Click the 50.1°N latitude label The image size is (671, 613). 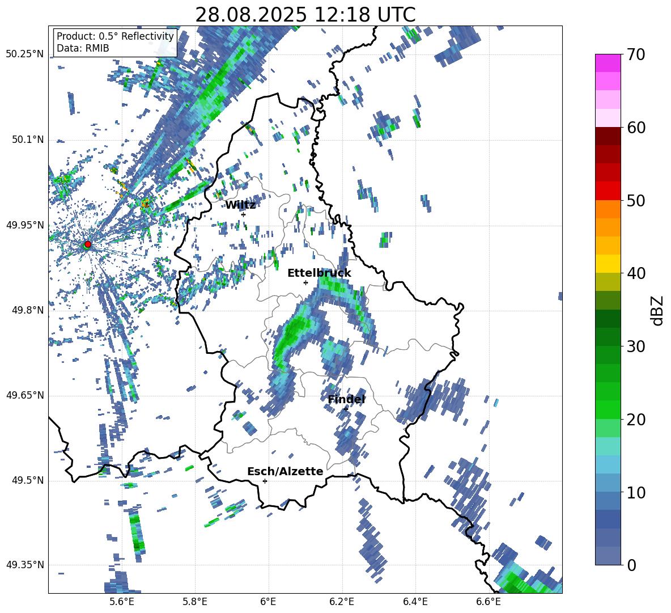click(x=27, y=139)
